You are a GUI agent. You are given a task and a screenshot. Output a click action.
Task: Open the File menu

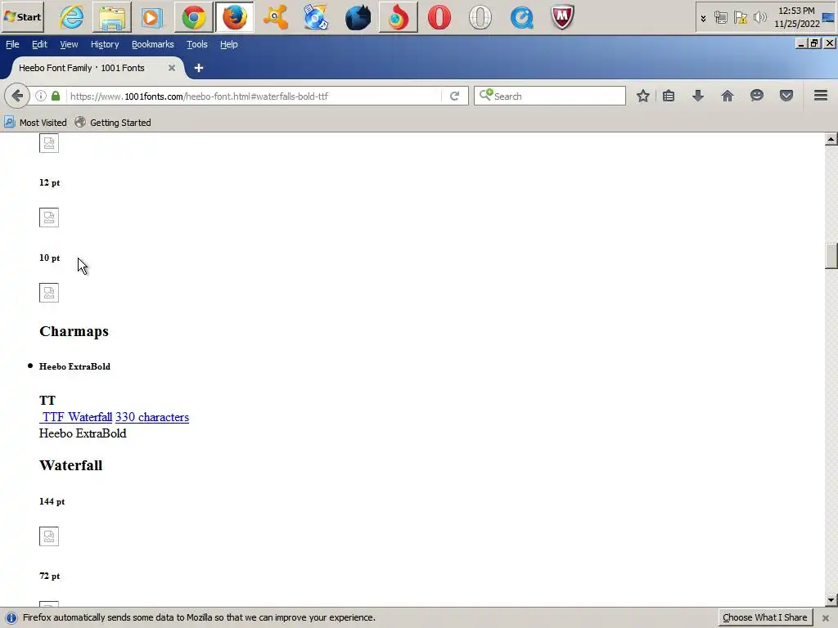click(x=12, y=44)
